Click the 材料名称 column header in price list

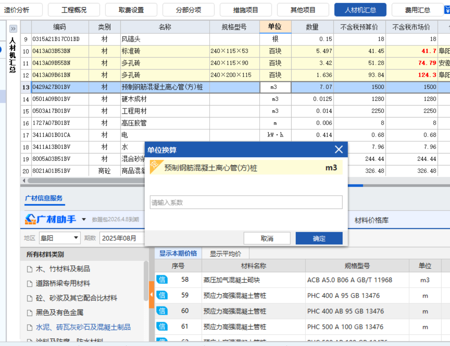tap(253, 266)
